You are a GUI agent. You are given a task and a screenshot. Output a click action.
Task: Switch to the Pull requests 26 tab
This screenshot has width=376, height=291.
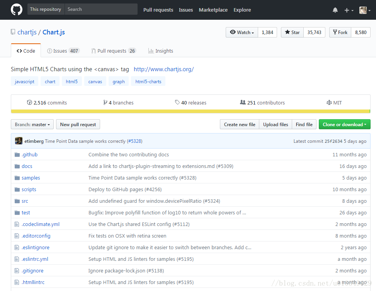coord(114,51)
